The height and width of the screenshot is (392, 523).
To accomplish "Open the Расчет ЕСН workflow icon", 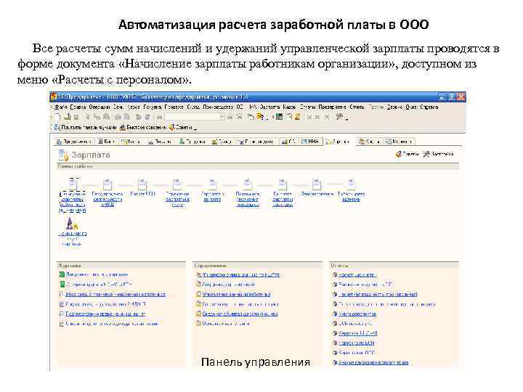I will click(x=142, y=184).
